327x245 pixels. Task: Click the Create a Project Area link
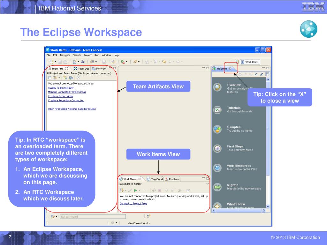[60, 96]
